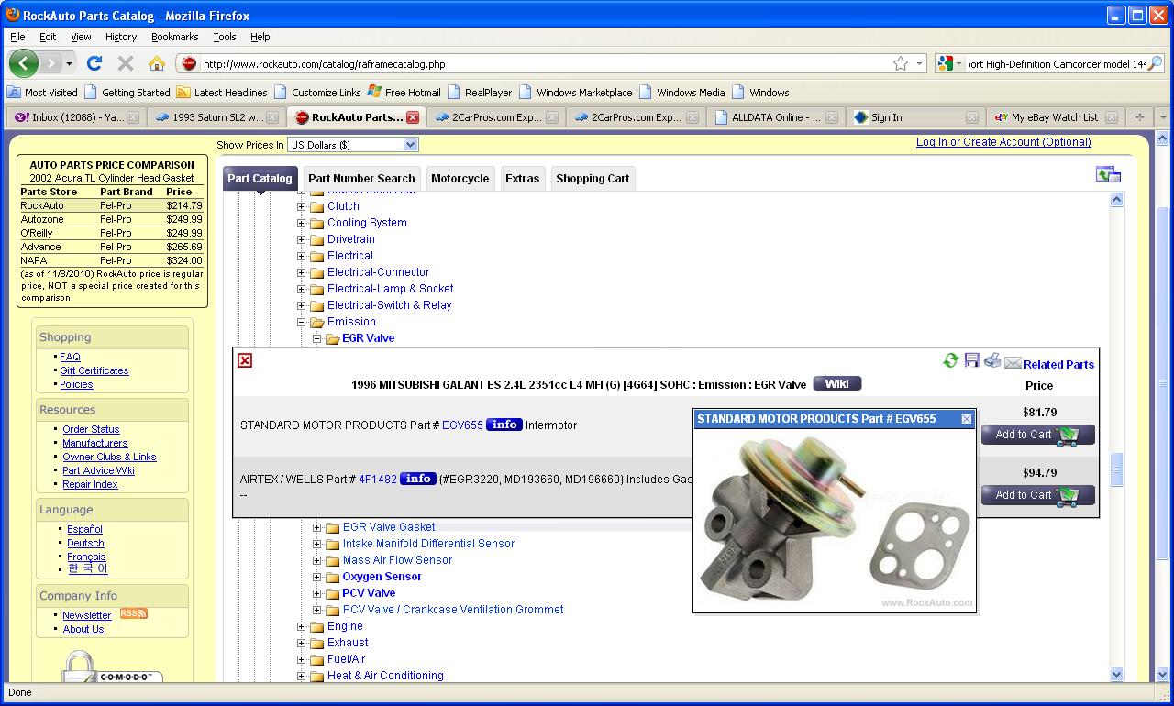The height and width of the screenshot is (706, 1174).
Task: Click the image toggle icon beside Shopping Cart
Action: (1108, 175)
